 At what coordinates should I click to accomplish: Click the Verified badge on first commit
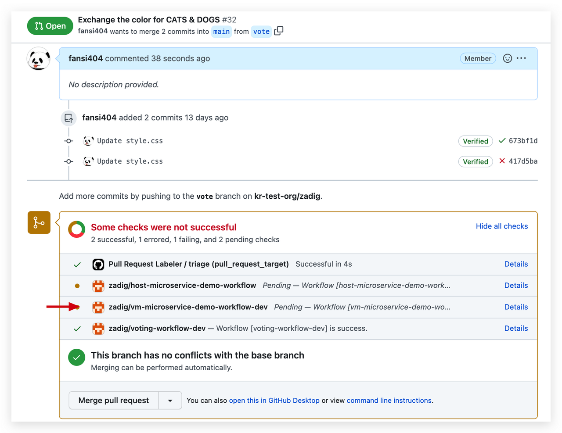click(475, 141)
